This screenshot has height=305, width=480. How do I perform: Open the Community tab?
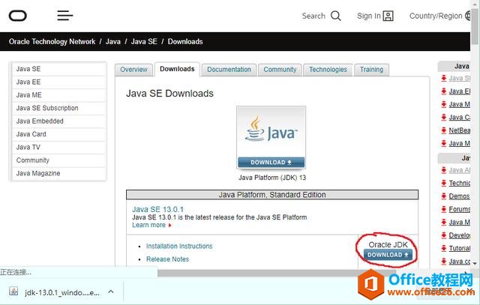tap(280, 70)
